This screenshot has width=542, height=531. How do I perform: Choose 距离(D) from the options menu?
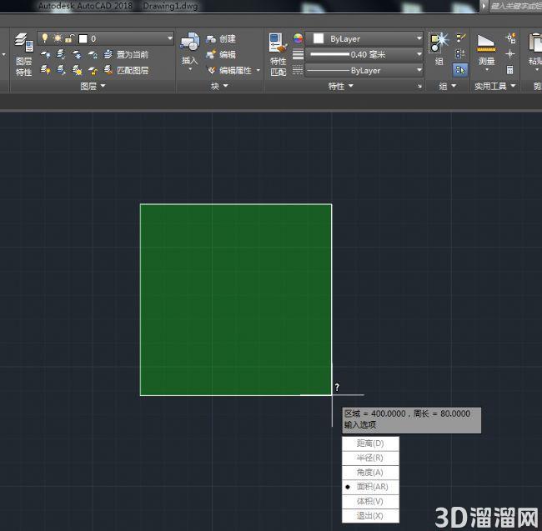370,443
